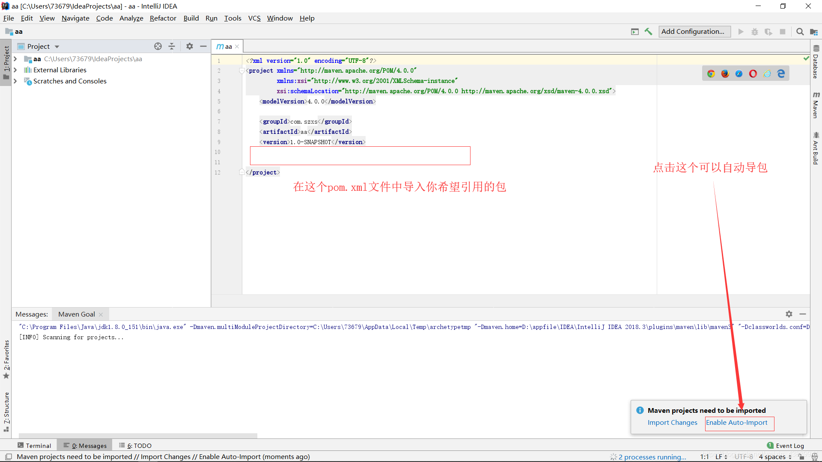Close the aa editor tab

[x=237, y=47]
